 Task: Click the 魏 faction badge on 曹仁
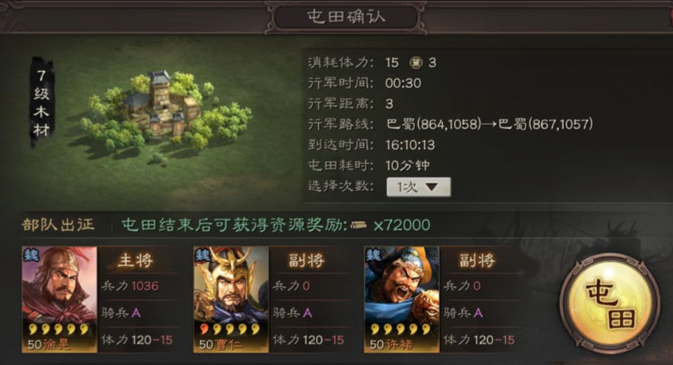click(x=202, y=255)
